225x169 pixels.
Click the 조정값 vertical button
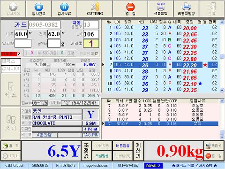tap(86, 151)
